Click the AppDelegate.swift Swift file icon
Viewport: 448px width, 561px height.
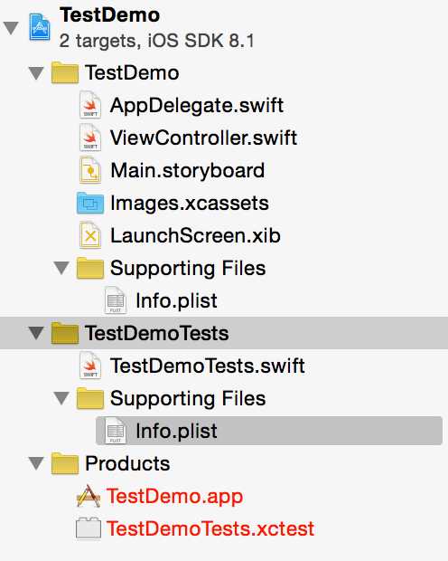tap(90, 105)
